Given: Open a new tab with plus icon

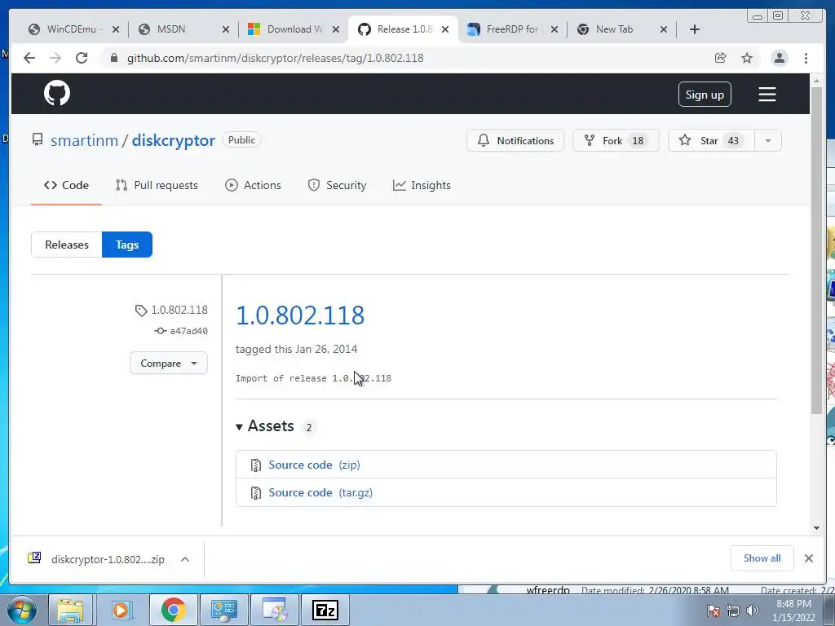Looking at the screenshot, I should tap(695, 29).
